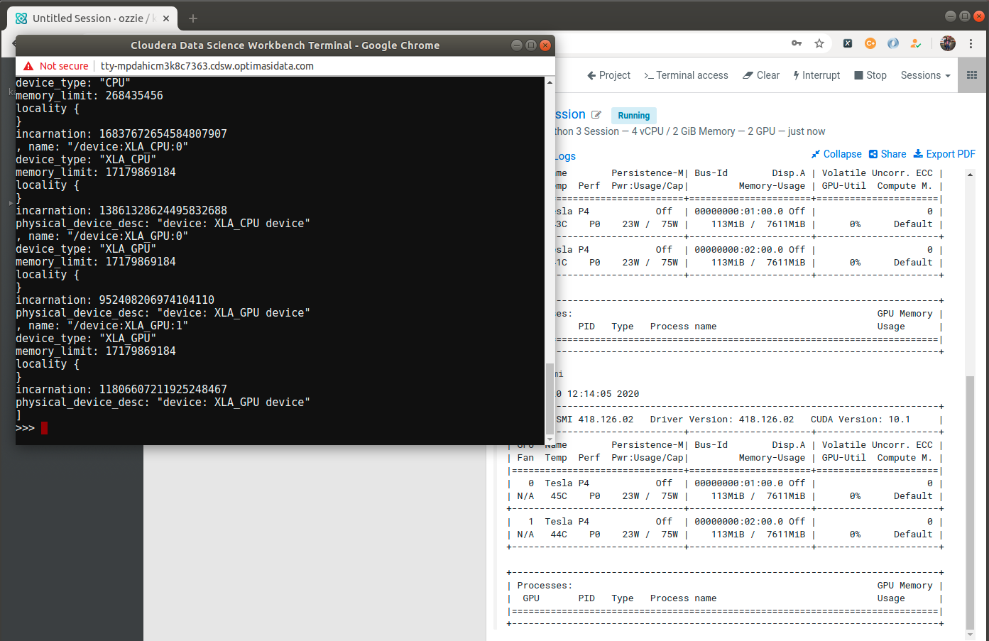The width and height of the screenshot is (989, 641).
Task: Click the bookmark star in the address bar
Action: [819, 43]
